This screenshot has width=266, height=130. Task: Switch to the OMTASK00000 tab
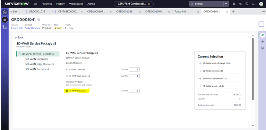[68, 11]
